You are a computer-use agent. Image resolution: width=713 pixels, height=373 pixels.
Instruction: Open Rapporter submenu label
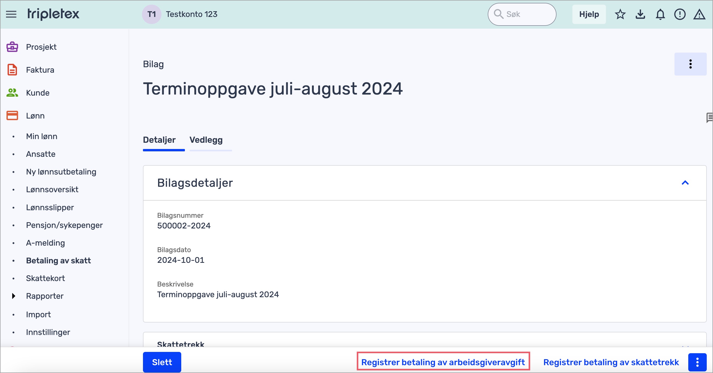click(x=45, y=296)
